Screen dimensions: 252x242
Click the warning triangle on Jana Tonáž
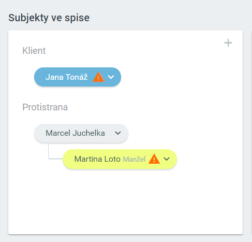click(x=98, y=77)
